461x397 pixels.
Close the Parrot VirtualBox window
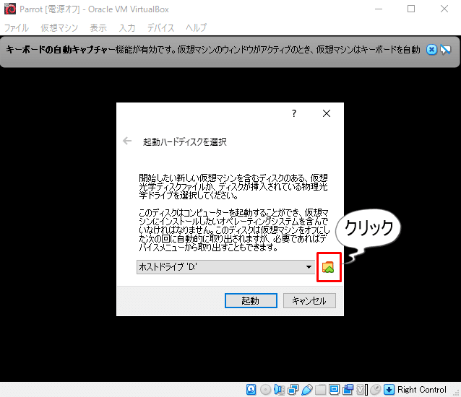[x=444, y=9]
